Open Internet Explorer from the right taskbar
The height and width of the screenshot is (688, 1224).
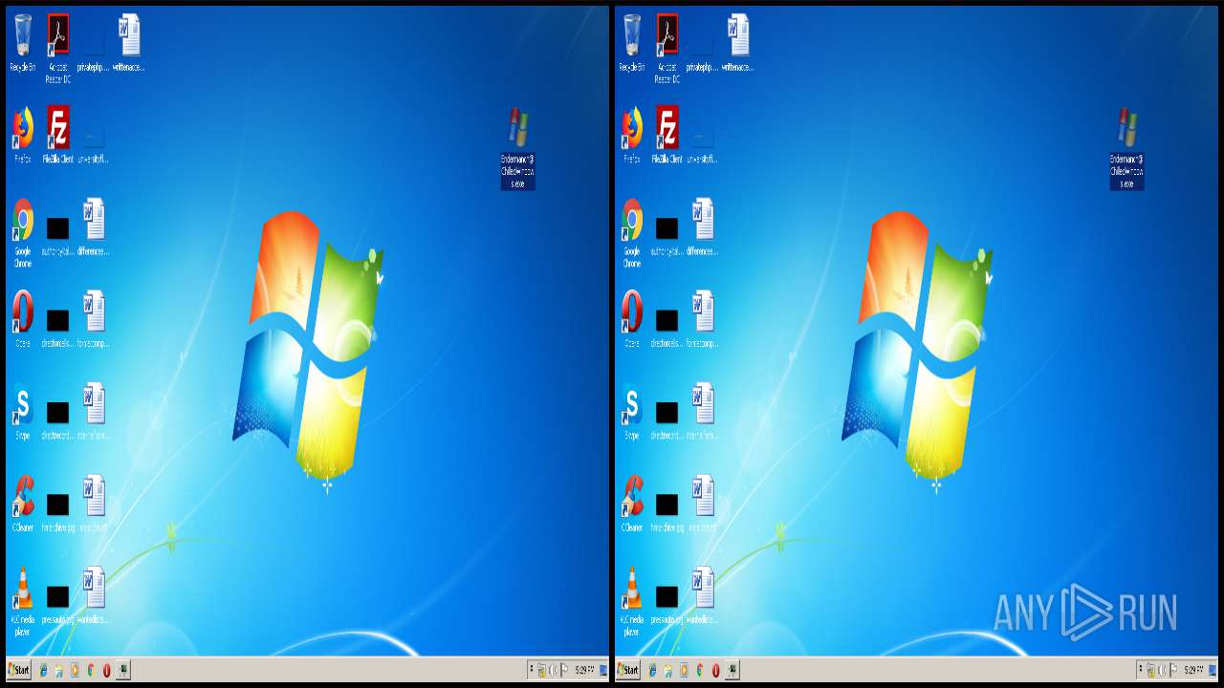point(652,670)
